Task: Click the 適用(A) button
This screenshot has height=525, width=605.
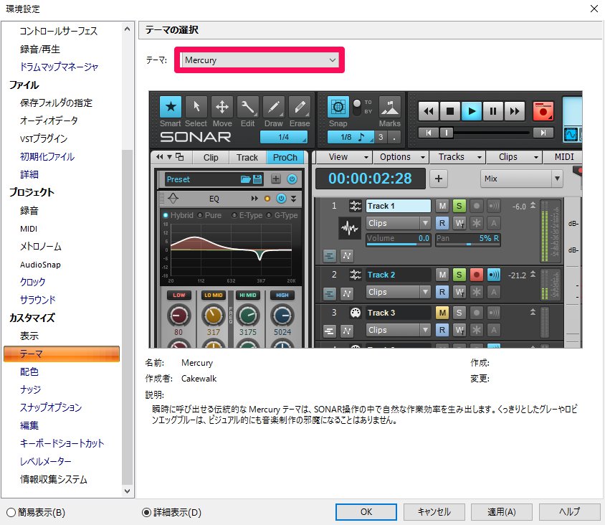Action: click(x=502, y=512)
